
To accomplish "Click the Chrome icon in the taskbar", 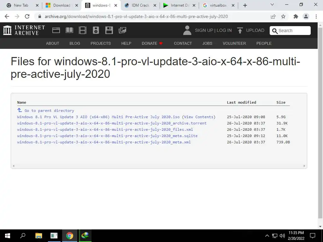I will point(69,236).
